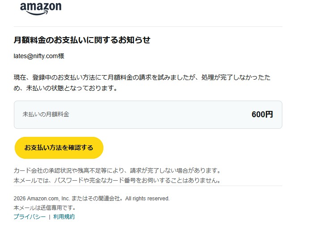Click the Amazon logo at the top
311x229 pixels.
(41, 7)
